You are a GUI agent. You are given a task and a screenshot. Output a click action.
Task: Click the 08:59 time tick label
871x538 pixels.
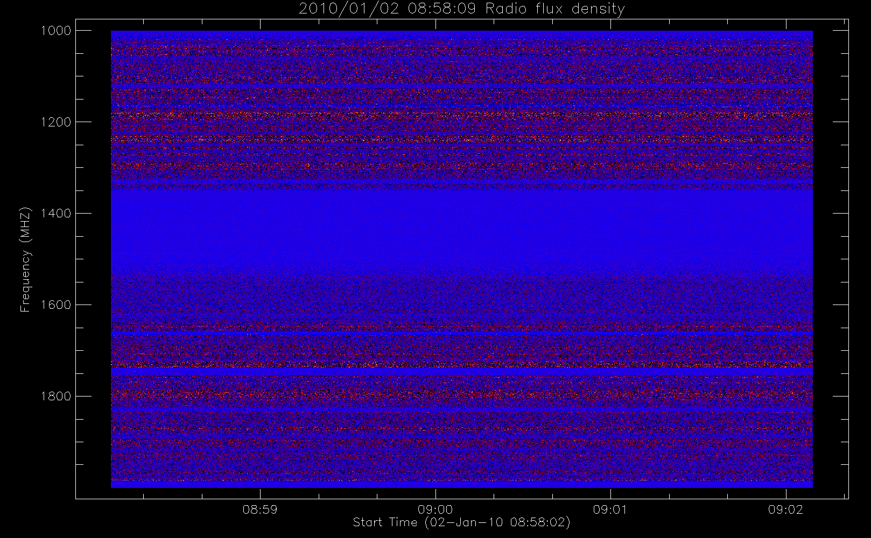tap(260, 509)
